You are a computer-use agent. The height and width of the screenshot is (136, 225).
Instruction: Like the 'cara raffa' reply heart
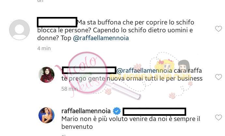218,77
